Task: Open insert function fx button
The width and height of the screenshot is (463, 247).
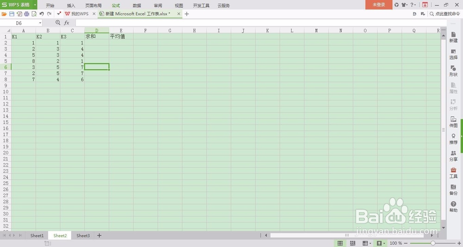Action: [67, 23]
